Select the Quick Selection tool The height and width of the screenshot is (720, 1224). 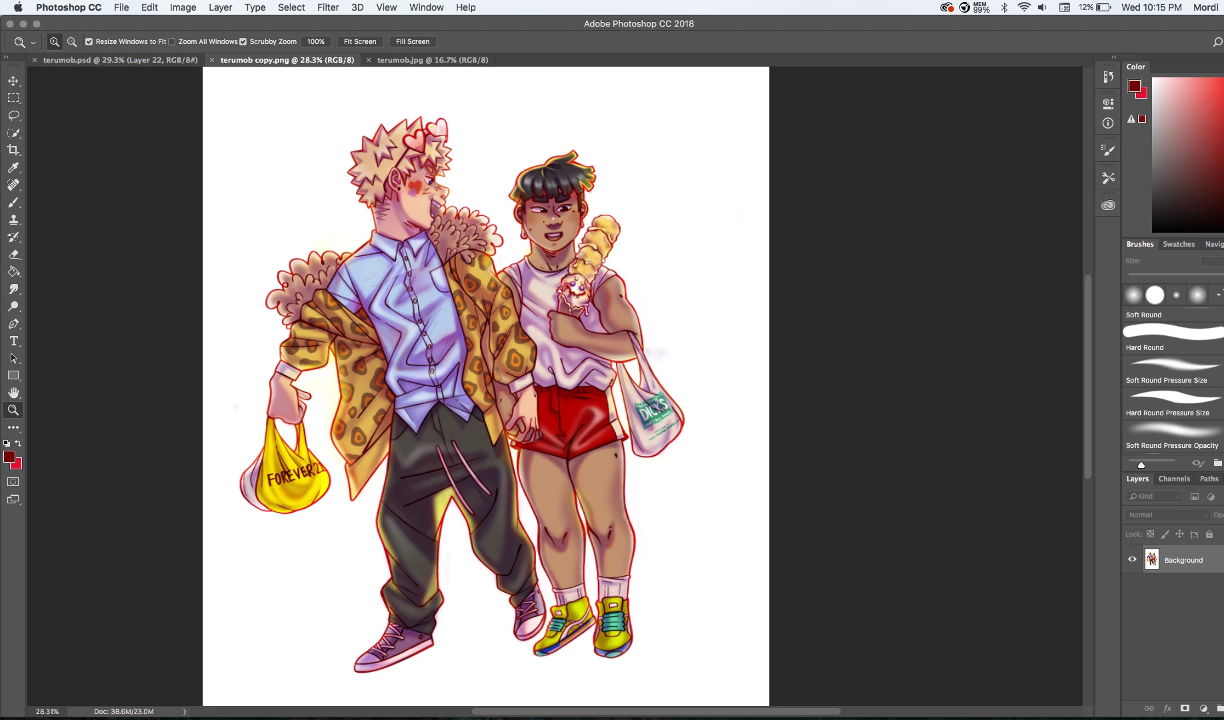13,133
